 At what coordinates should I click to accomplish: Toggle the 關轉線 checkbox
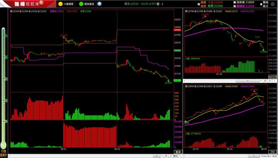235,6
